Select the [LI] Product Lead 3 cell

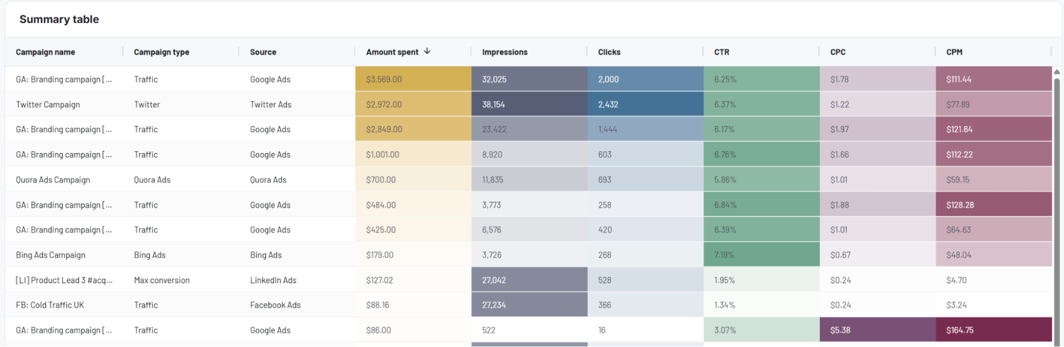(64, 280)
